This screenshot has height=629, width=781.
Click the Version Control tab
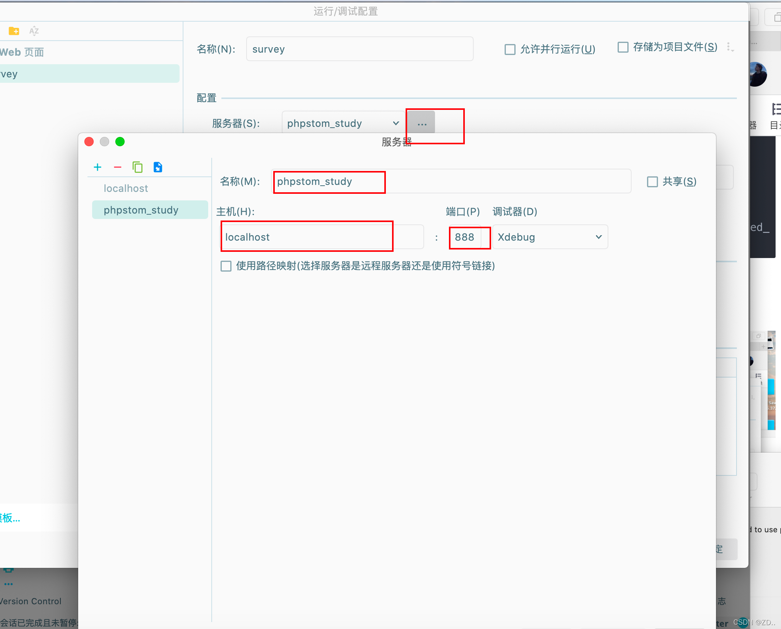31,601
